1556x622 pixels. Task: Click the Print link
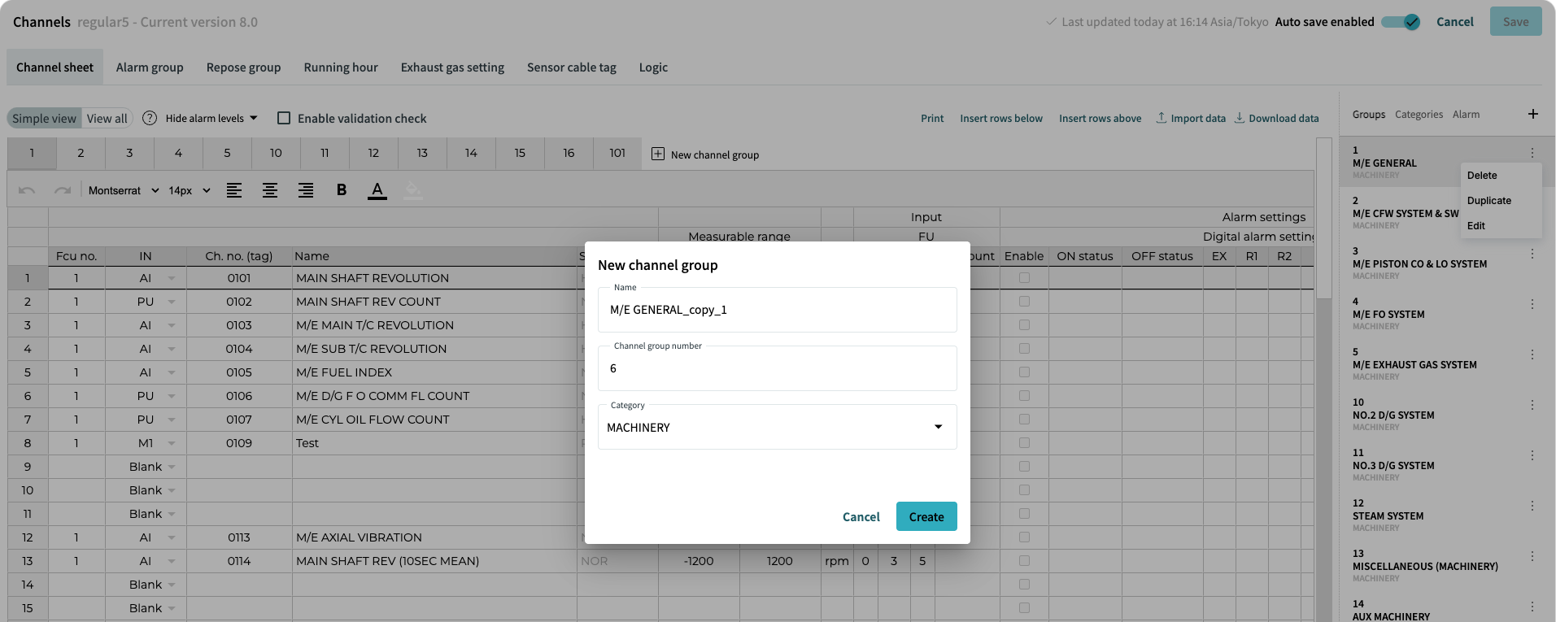coord(932,118)
